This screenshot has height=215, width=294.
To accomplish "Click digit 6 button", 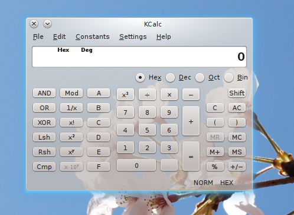I will [169, 130].
